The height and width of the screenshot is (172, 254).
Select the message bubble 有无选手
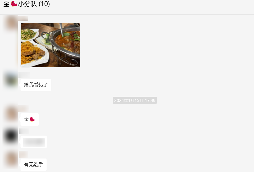[34, 165]
